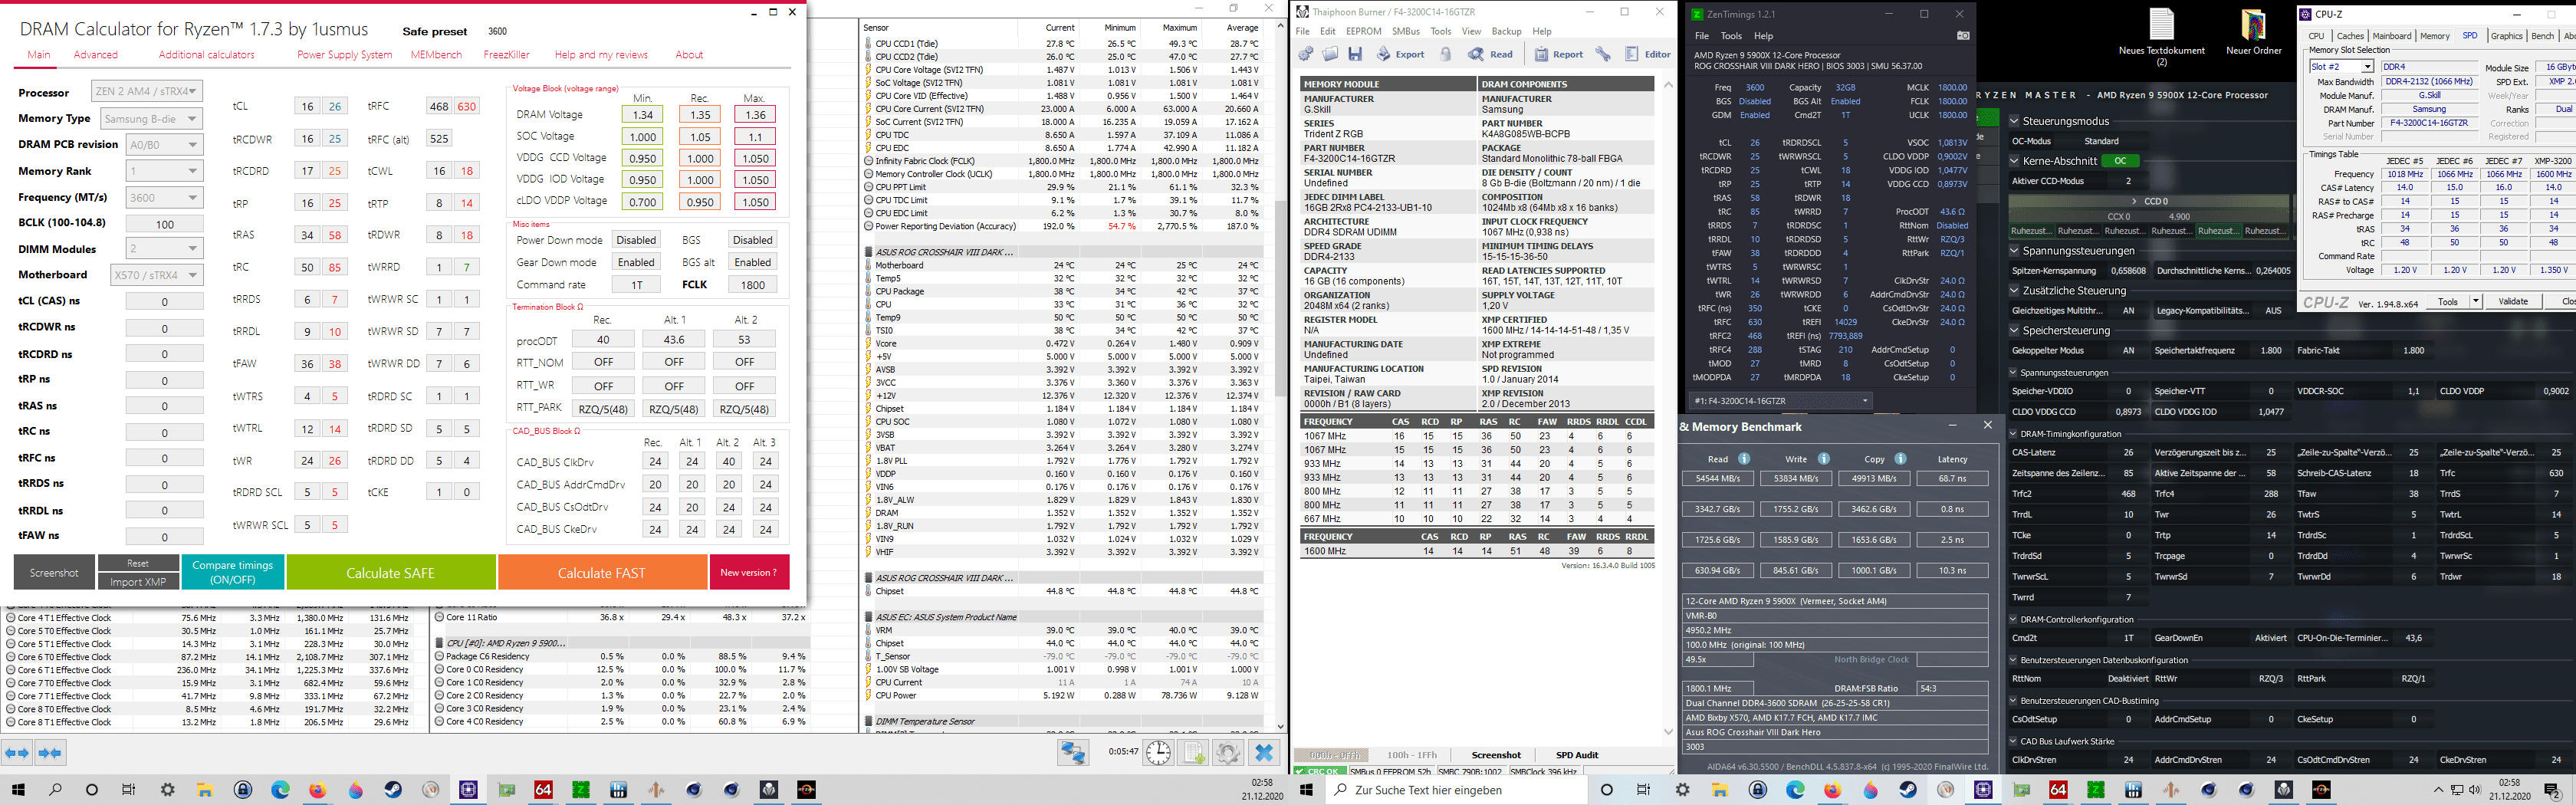The image size is (2576, 805).
Task: Toggle BGS 'Disabled' value in DRAM Calculator
Action: (752, 240)
